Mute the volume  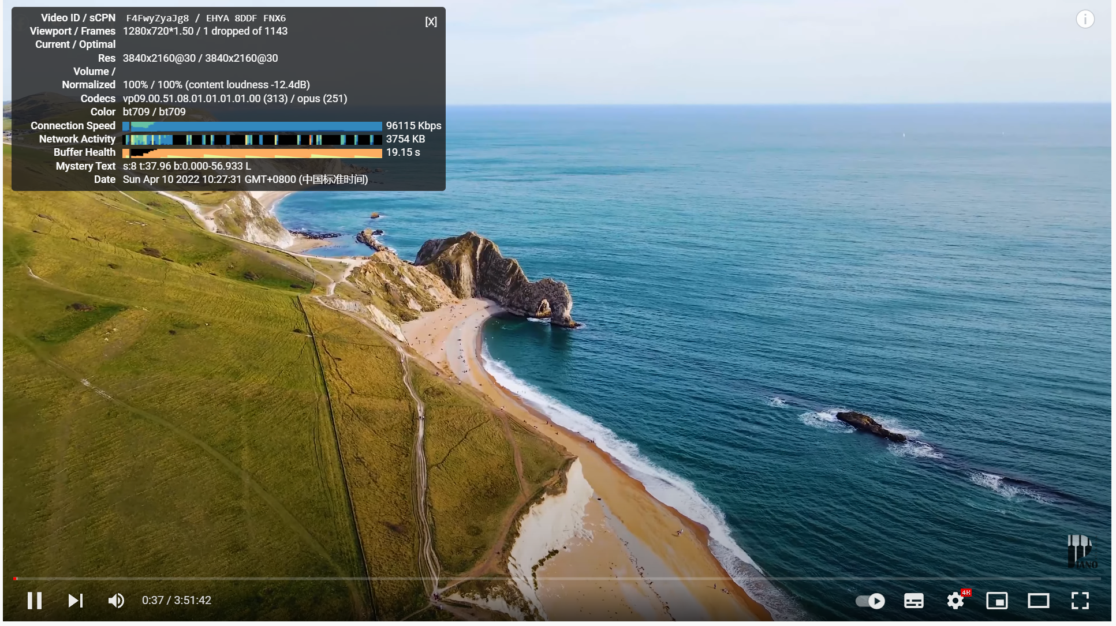pos(115,600)
